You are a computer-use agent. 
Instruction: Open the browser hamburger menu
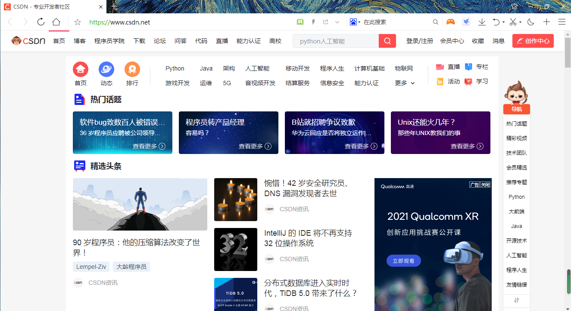(562, 22)
